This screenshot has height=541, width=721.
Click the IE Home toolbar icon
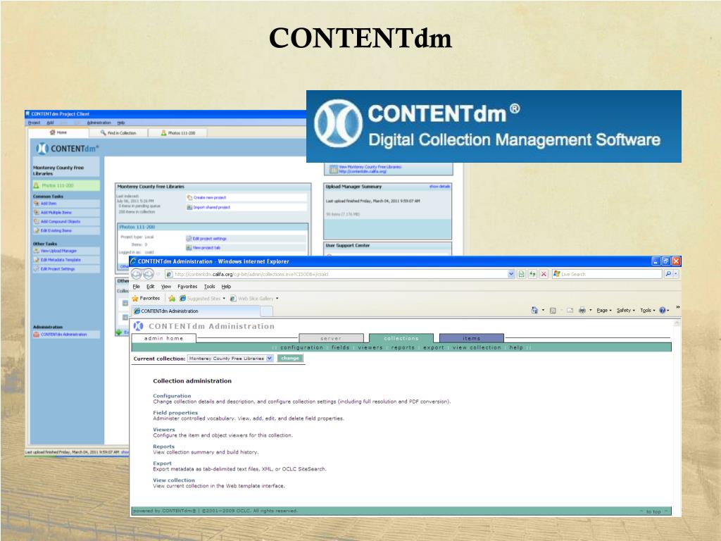pyautogui.click(x=534, y=311)
